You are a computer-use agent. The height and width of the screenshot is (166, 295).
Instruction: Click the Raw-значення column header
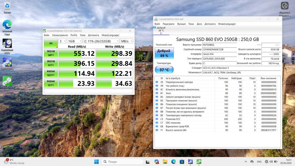point(268,78)
